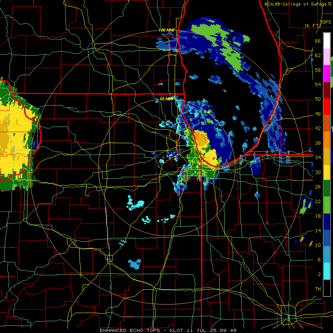
Task: Click the 50 NMI range ring label
Action: (166, 99)
